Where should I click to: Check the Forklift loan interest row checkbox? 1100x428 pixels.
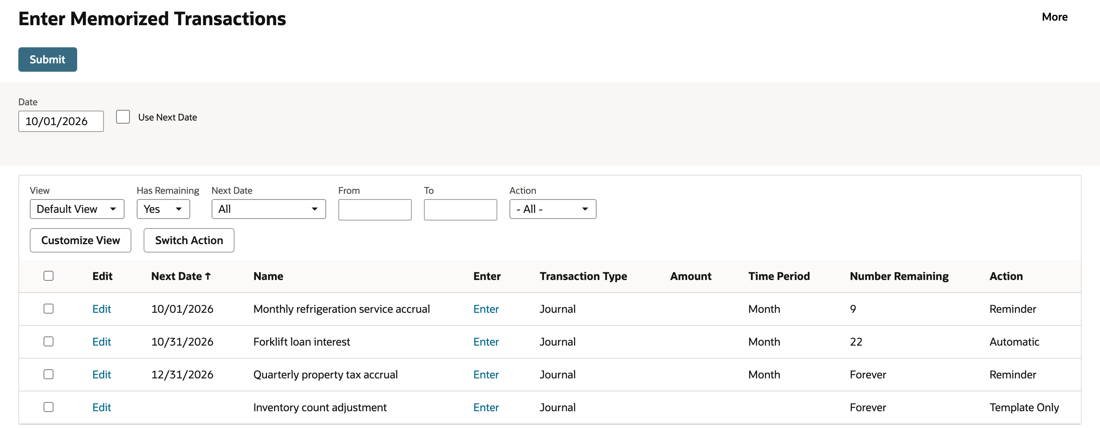pyautogui.click(x=49, y=341)
